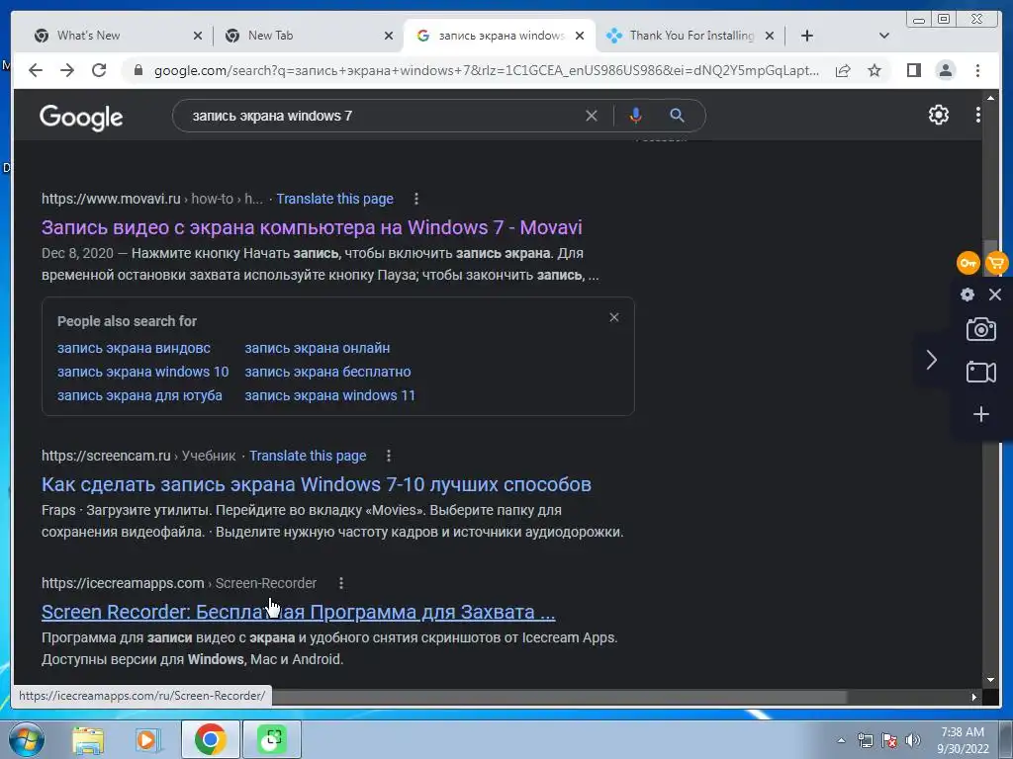This screenshot has width=1013, height=759.
Task: Go forward in browser history
Action: coord(67,70)
